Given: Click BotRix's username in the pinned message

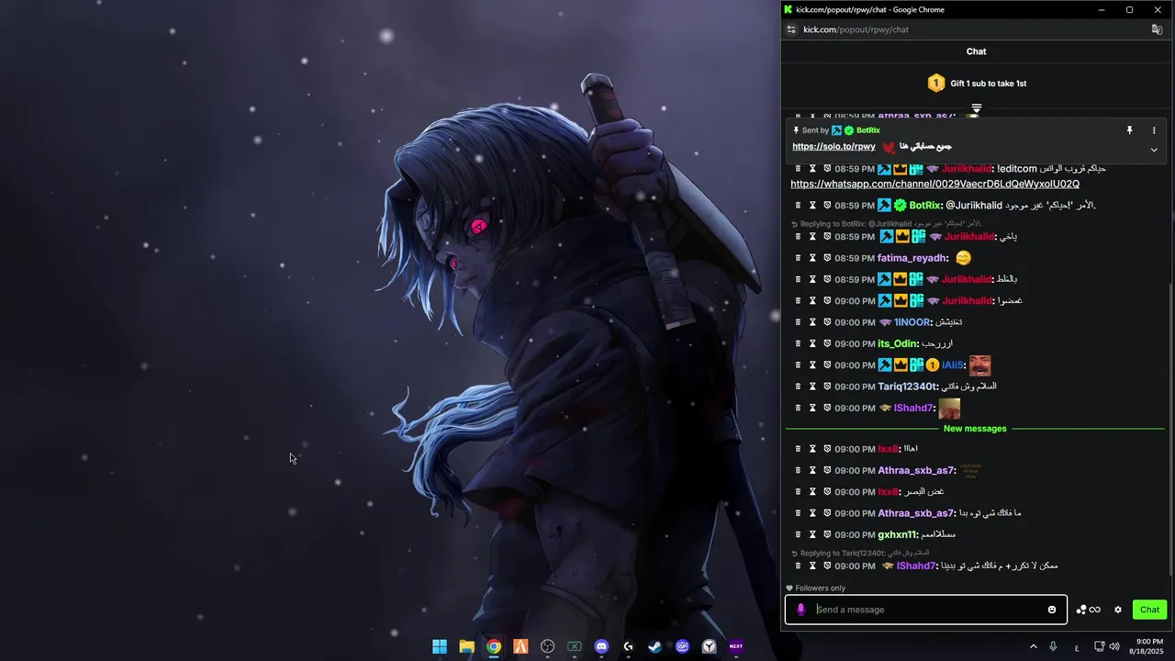Looking at the screenshot, I should click(868, 130).
